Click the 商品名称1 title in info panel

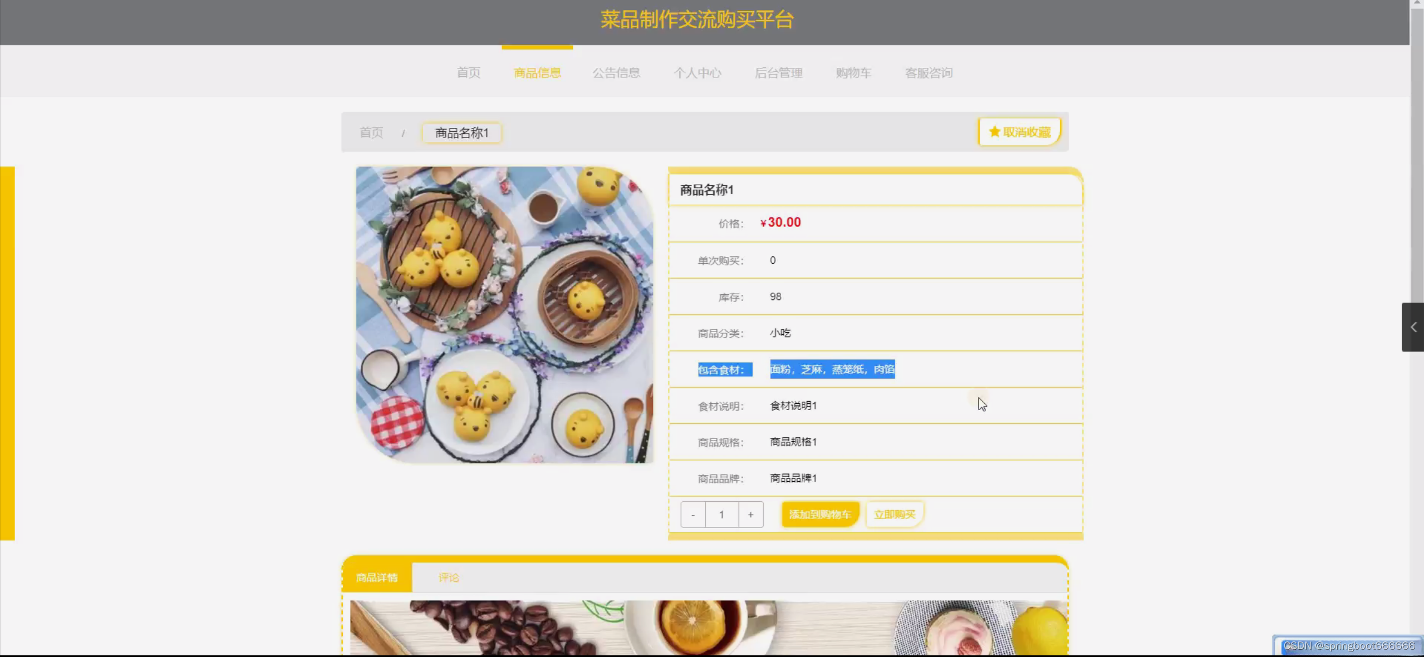[706, 190]
